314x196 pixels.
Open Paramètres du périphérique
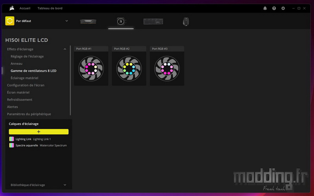(29, 114)
